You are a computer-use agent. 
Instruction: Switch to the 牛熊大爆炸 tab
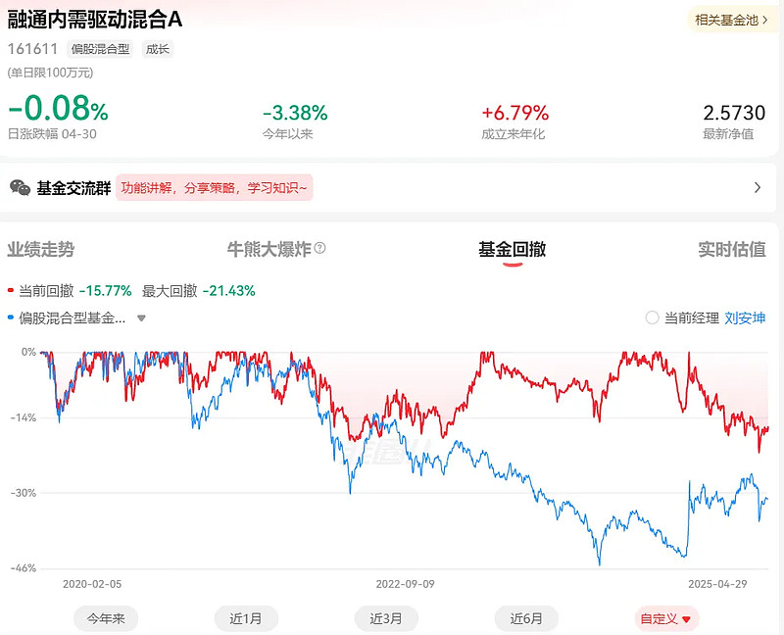click(x=269, y=249)
